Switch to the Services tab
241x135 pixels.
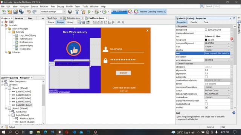[18, 18]
